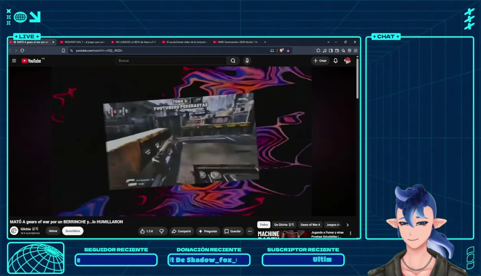Click in the Buscar search field

(x=171, y=61)
